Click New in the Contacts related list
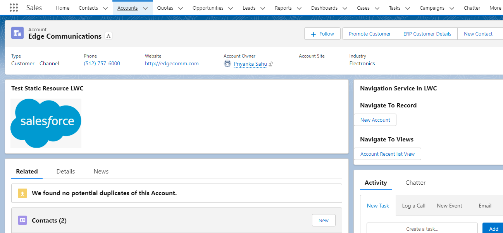Screen dimensions: 503x233 pyautogui.click(x=324, y=220)
